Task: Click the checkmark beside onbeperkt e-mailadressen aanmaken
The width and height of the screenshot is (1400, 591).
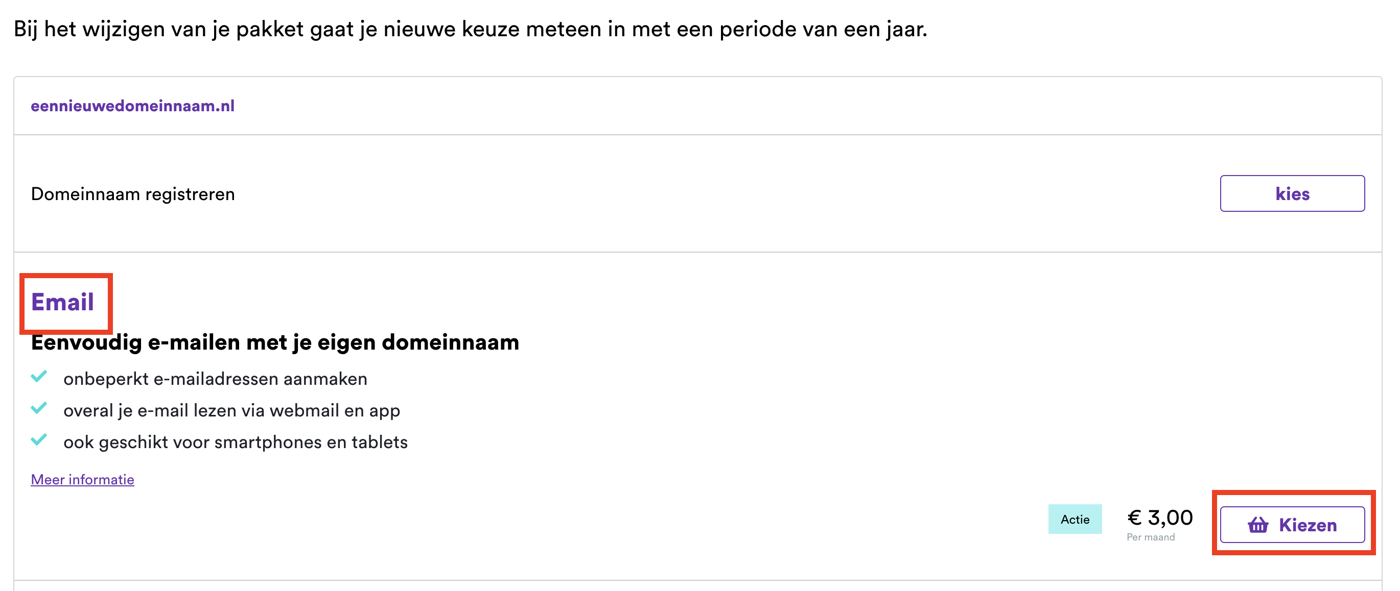Action: coord(39,377)
